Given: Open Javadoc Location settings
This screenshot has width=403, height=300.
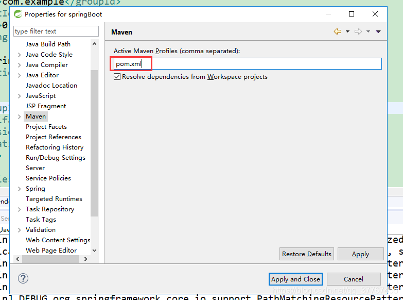Looking at the screenshot, I should [x=51, y=85].
